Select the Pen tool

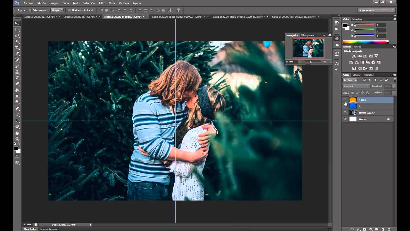pos(17,108)
